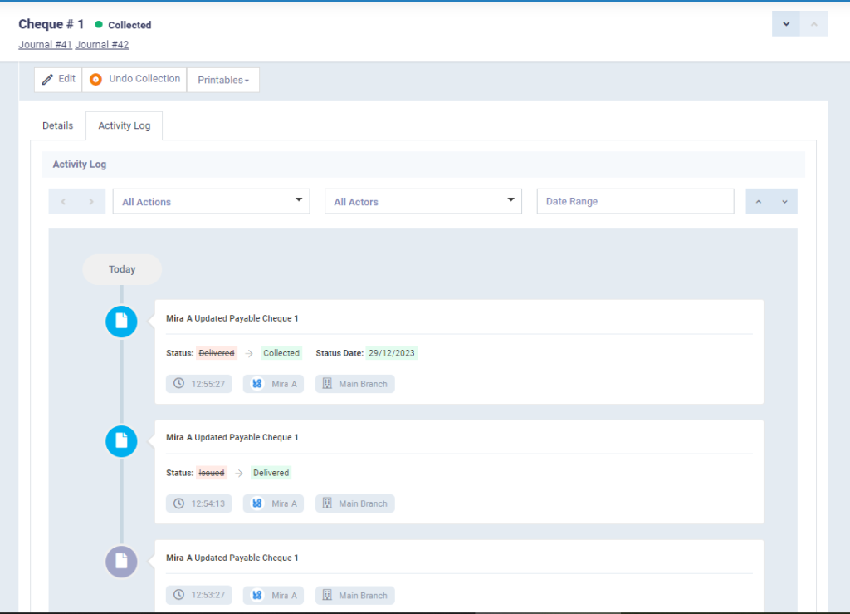Click the 12:55:27 timestamp badge
This screenshot has width=850, height=614.
199,384
